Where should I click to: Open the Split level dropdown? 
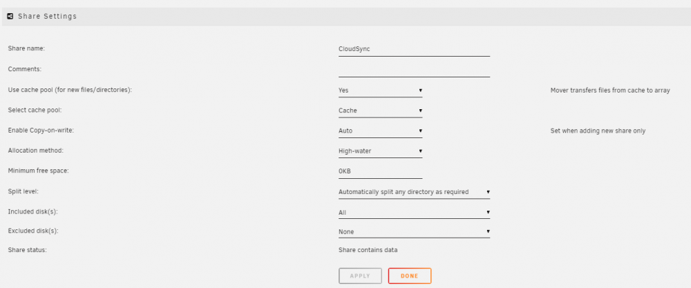(x=414, y=192)
